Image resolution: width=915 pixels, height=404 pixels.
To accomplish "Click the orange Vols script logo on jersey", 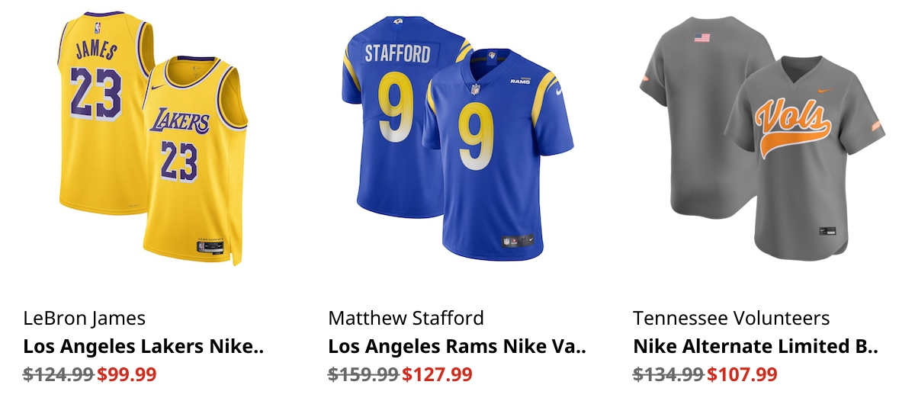I will (793, 123).
